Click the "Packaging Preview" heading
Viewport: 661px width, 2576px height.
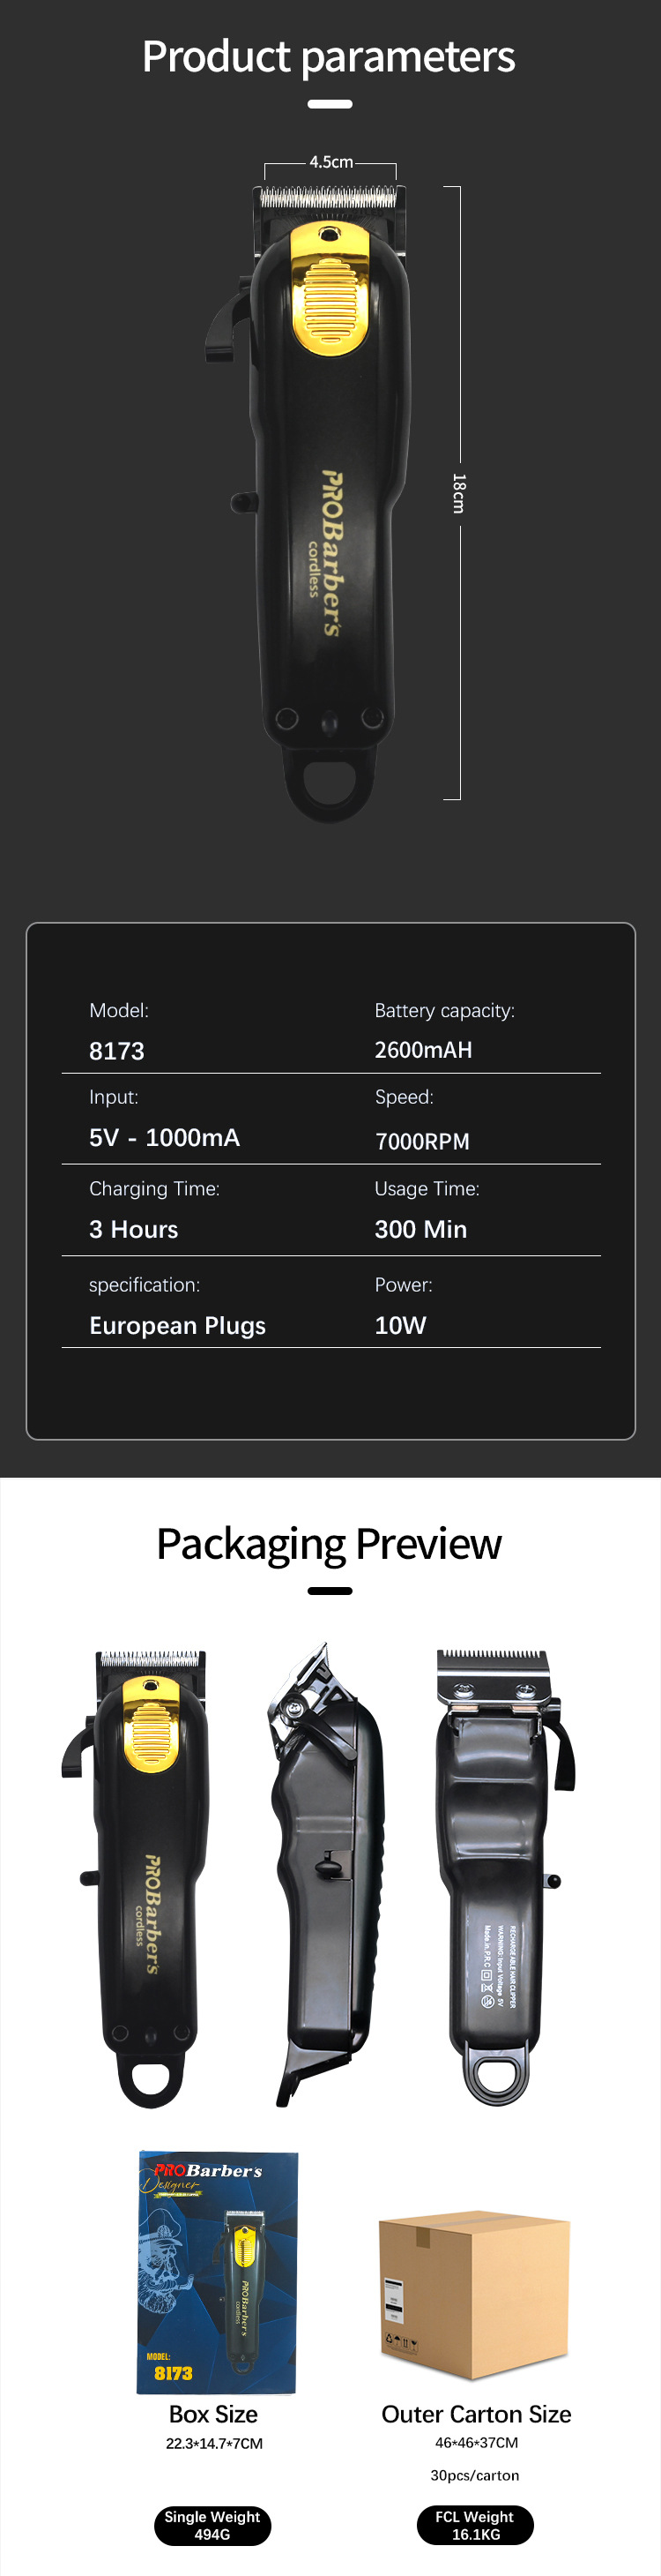click(x=329, y=1544)
